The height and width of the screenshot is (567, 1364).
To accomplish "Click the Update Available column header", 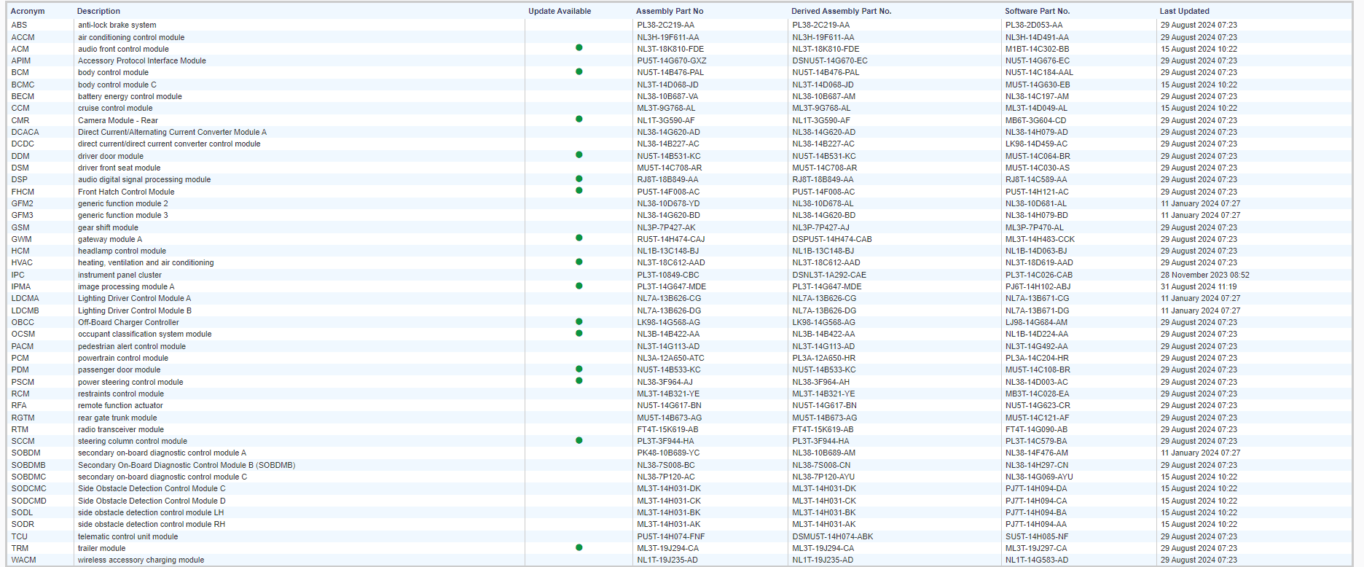I will (559, 11).
